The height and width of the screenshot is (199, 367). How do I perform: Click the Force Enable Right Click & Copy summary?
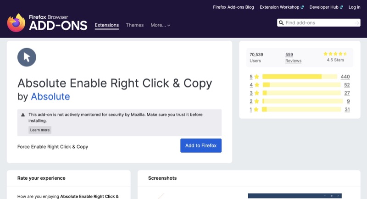click(53, 147)
